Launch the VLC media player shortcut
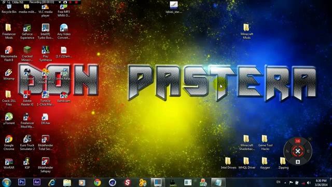Screen dimensions: 332x187 click(45, 11)
